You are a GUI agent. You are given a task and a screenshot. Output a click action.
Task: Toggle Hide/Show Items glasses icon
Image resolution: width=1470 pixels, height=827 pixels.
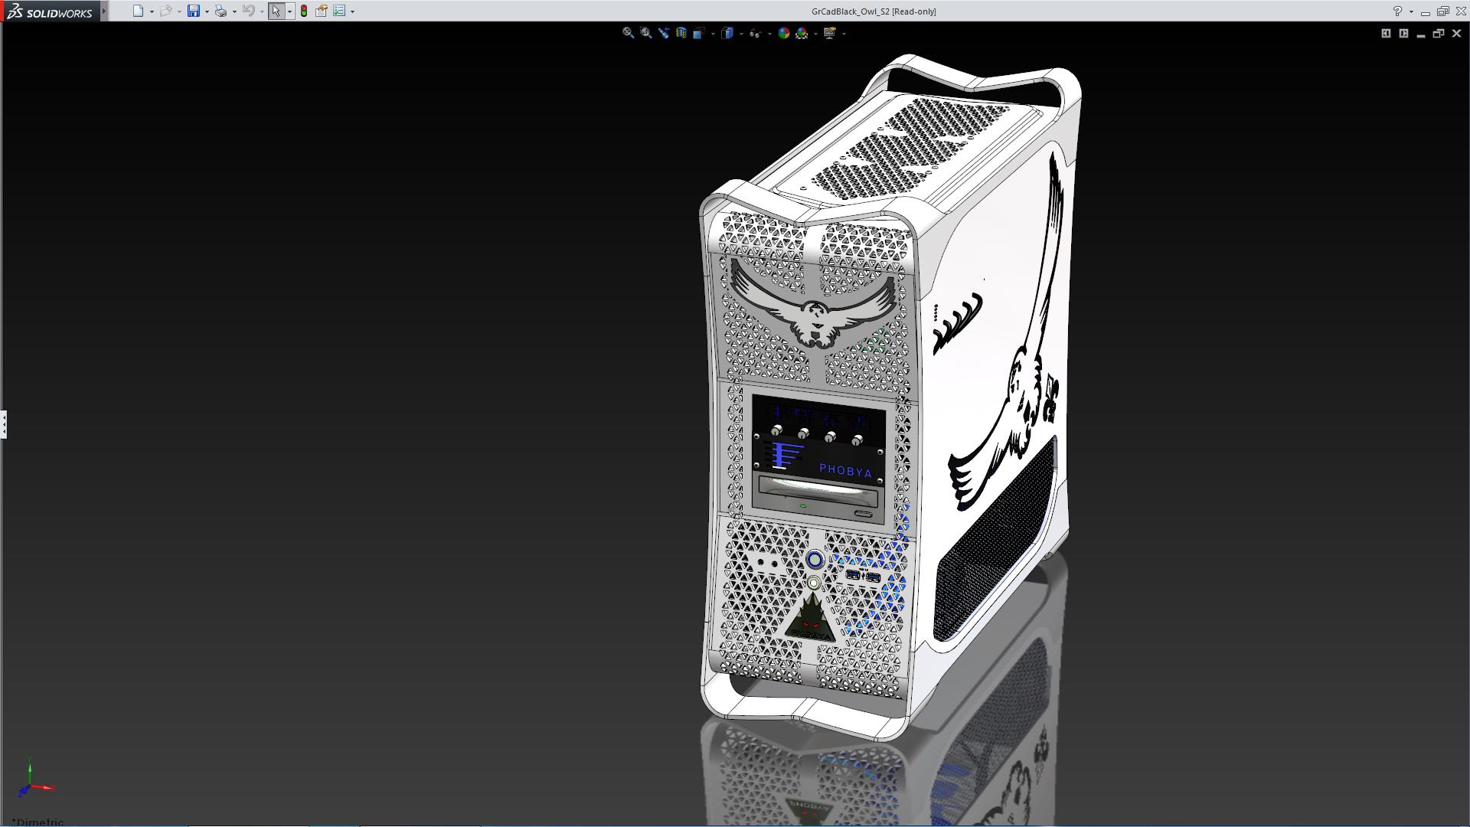[755, 33]
